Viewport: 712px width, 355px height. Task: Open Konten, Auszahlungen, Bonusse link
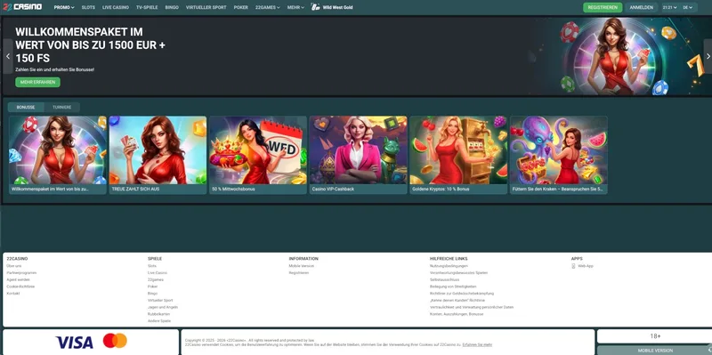457,314
